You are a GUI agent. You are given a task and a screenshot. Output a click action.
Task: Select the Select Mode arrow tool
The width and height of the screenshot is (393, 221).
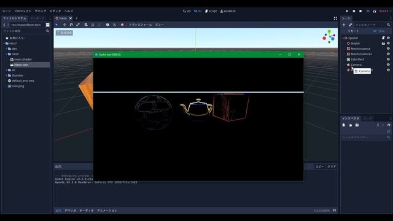pos(56,25)
